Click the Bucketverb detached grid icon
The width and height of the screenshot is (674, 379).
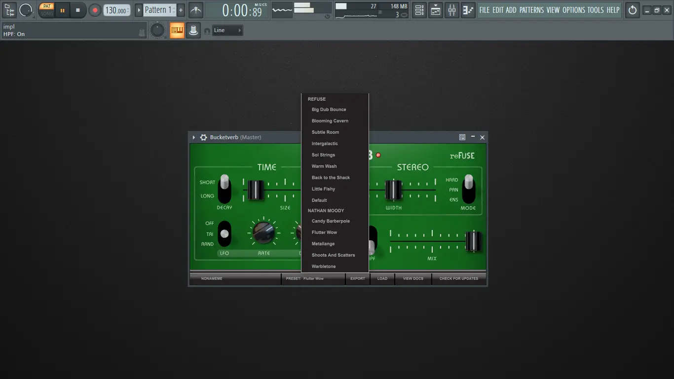coord(462,137)
